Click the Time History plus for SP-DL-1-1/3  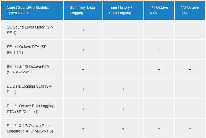(123, 129)
